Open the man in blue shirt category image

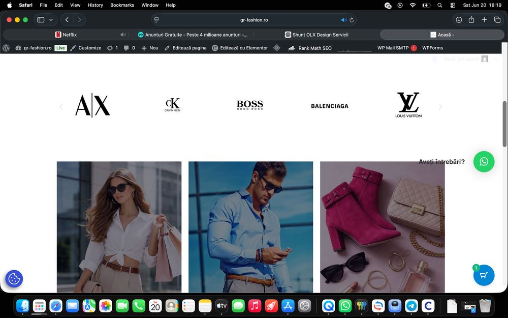(251, 227)
